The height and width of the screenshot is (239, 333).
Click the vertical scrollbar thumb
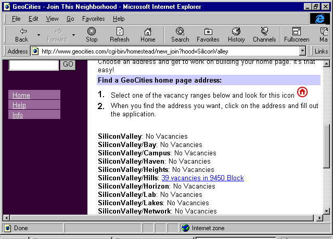tap(326, 147)
